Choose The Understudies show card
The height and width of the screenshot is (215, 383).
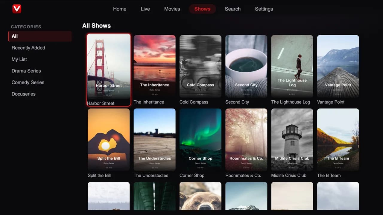tap(155, 140)
